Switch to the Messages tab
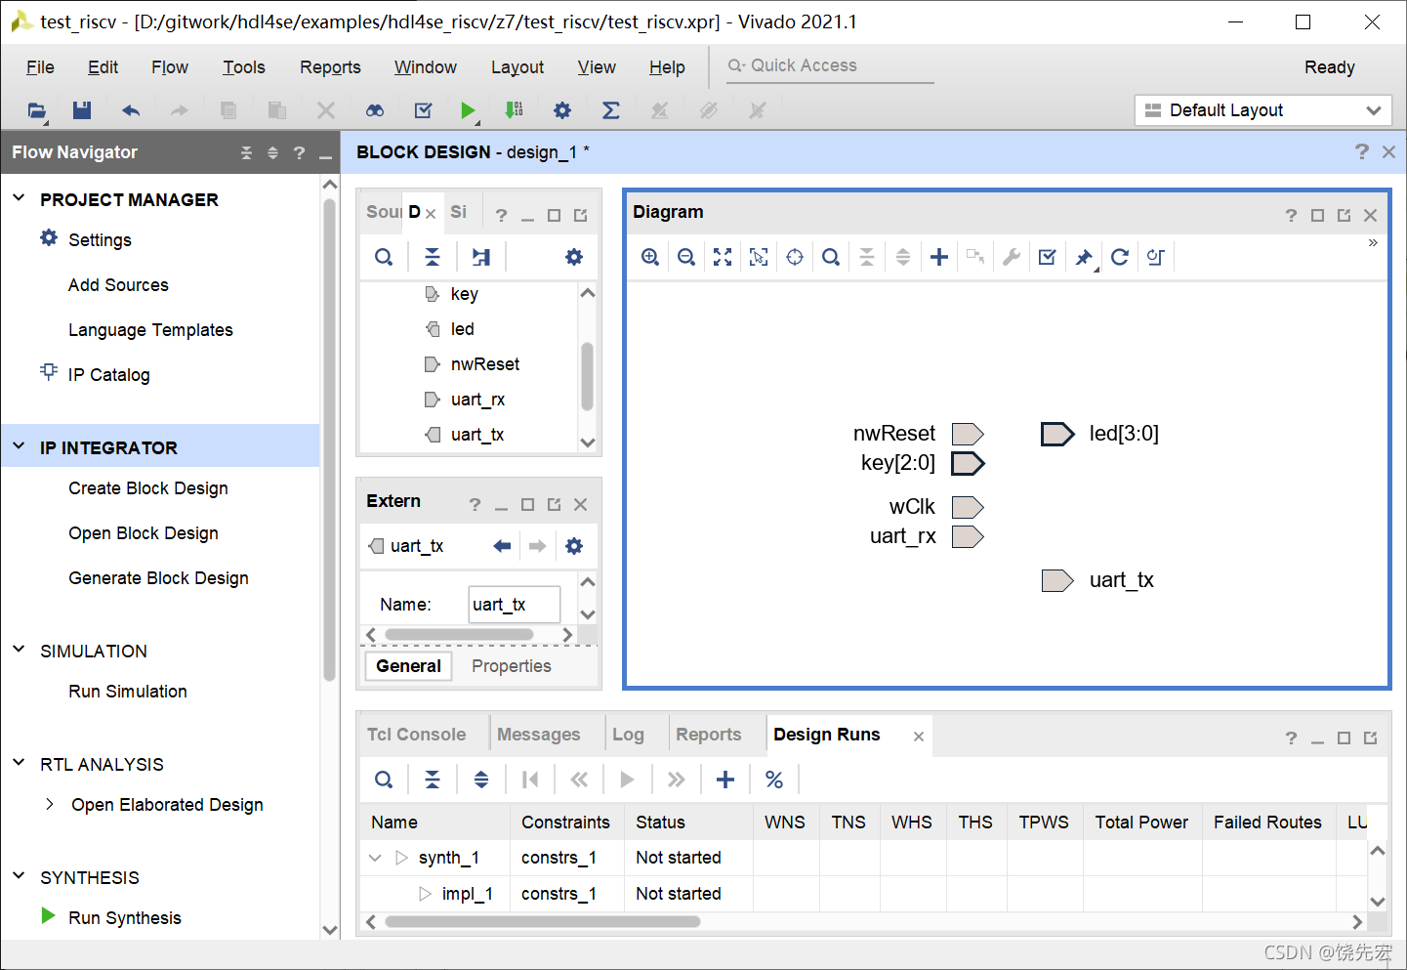This screenshot has height=970, width=1407. pos(539,735)
